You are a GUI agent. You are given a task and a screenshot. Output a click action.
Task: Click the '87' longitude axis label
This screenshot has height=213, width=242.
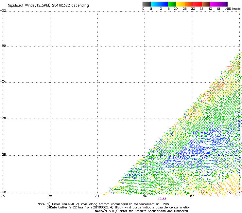point(192,196)
